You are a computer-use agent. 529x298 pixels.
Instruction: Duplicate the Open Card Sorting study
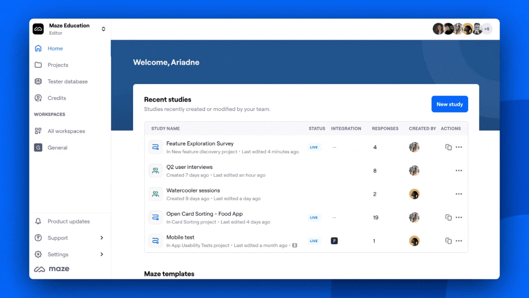[x=448, y=217]
